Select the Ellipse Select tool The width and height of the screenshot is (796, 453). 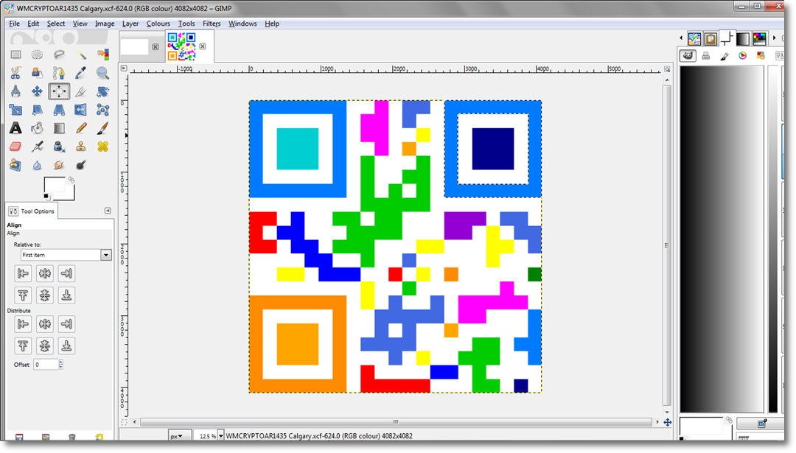click(x=37, y=55)
